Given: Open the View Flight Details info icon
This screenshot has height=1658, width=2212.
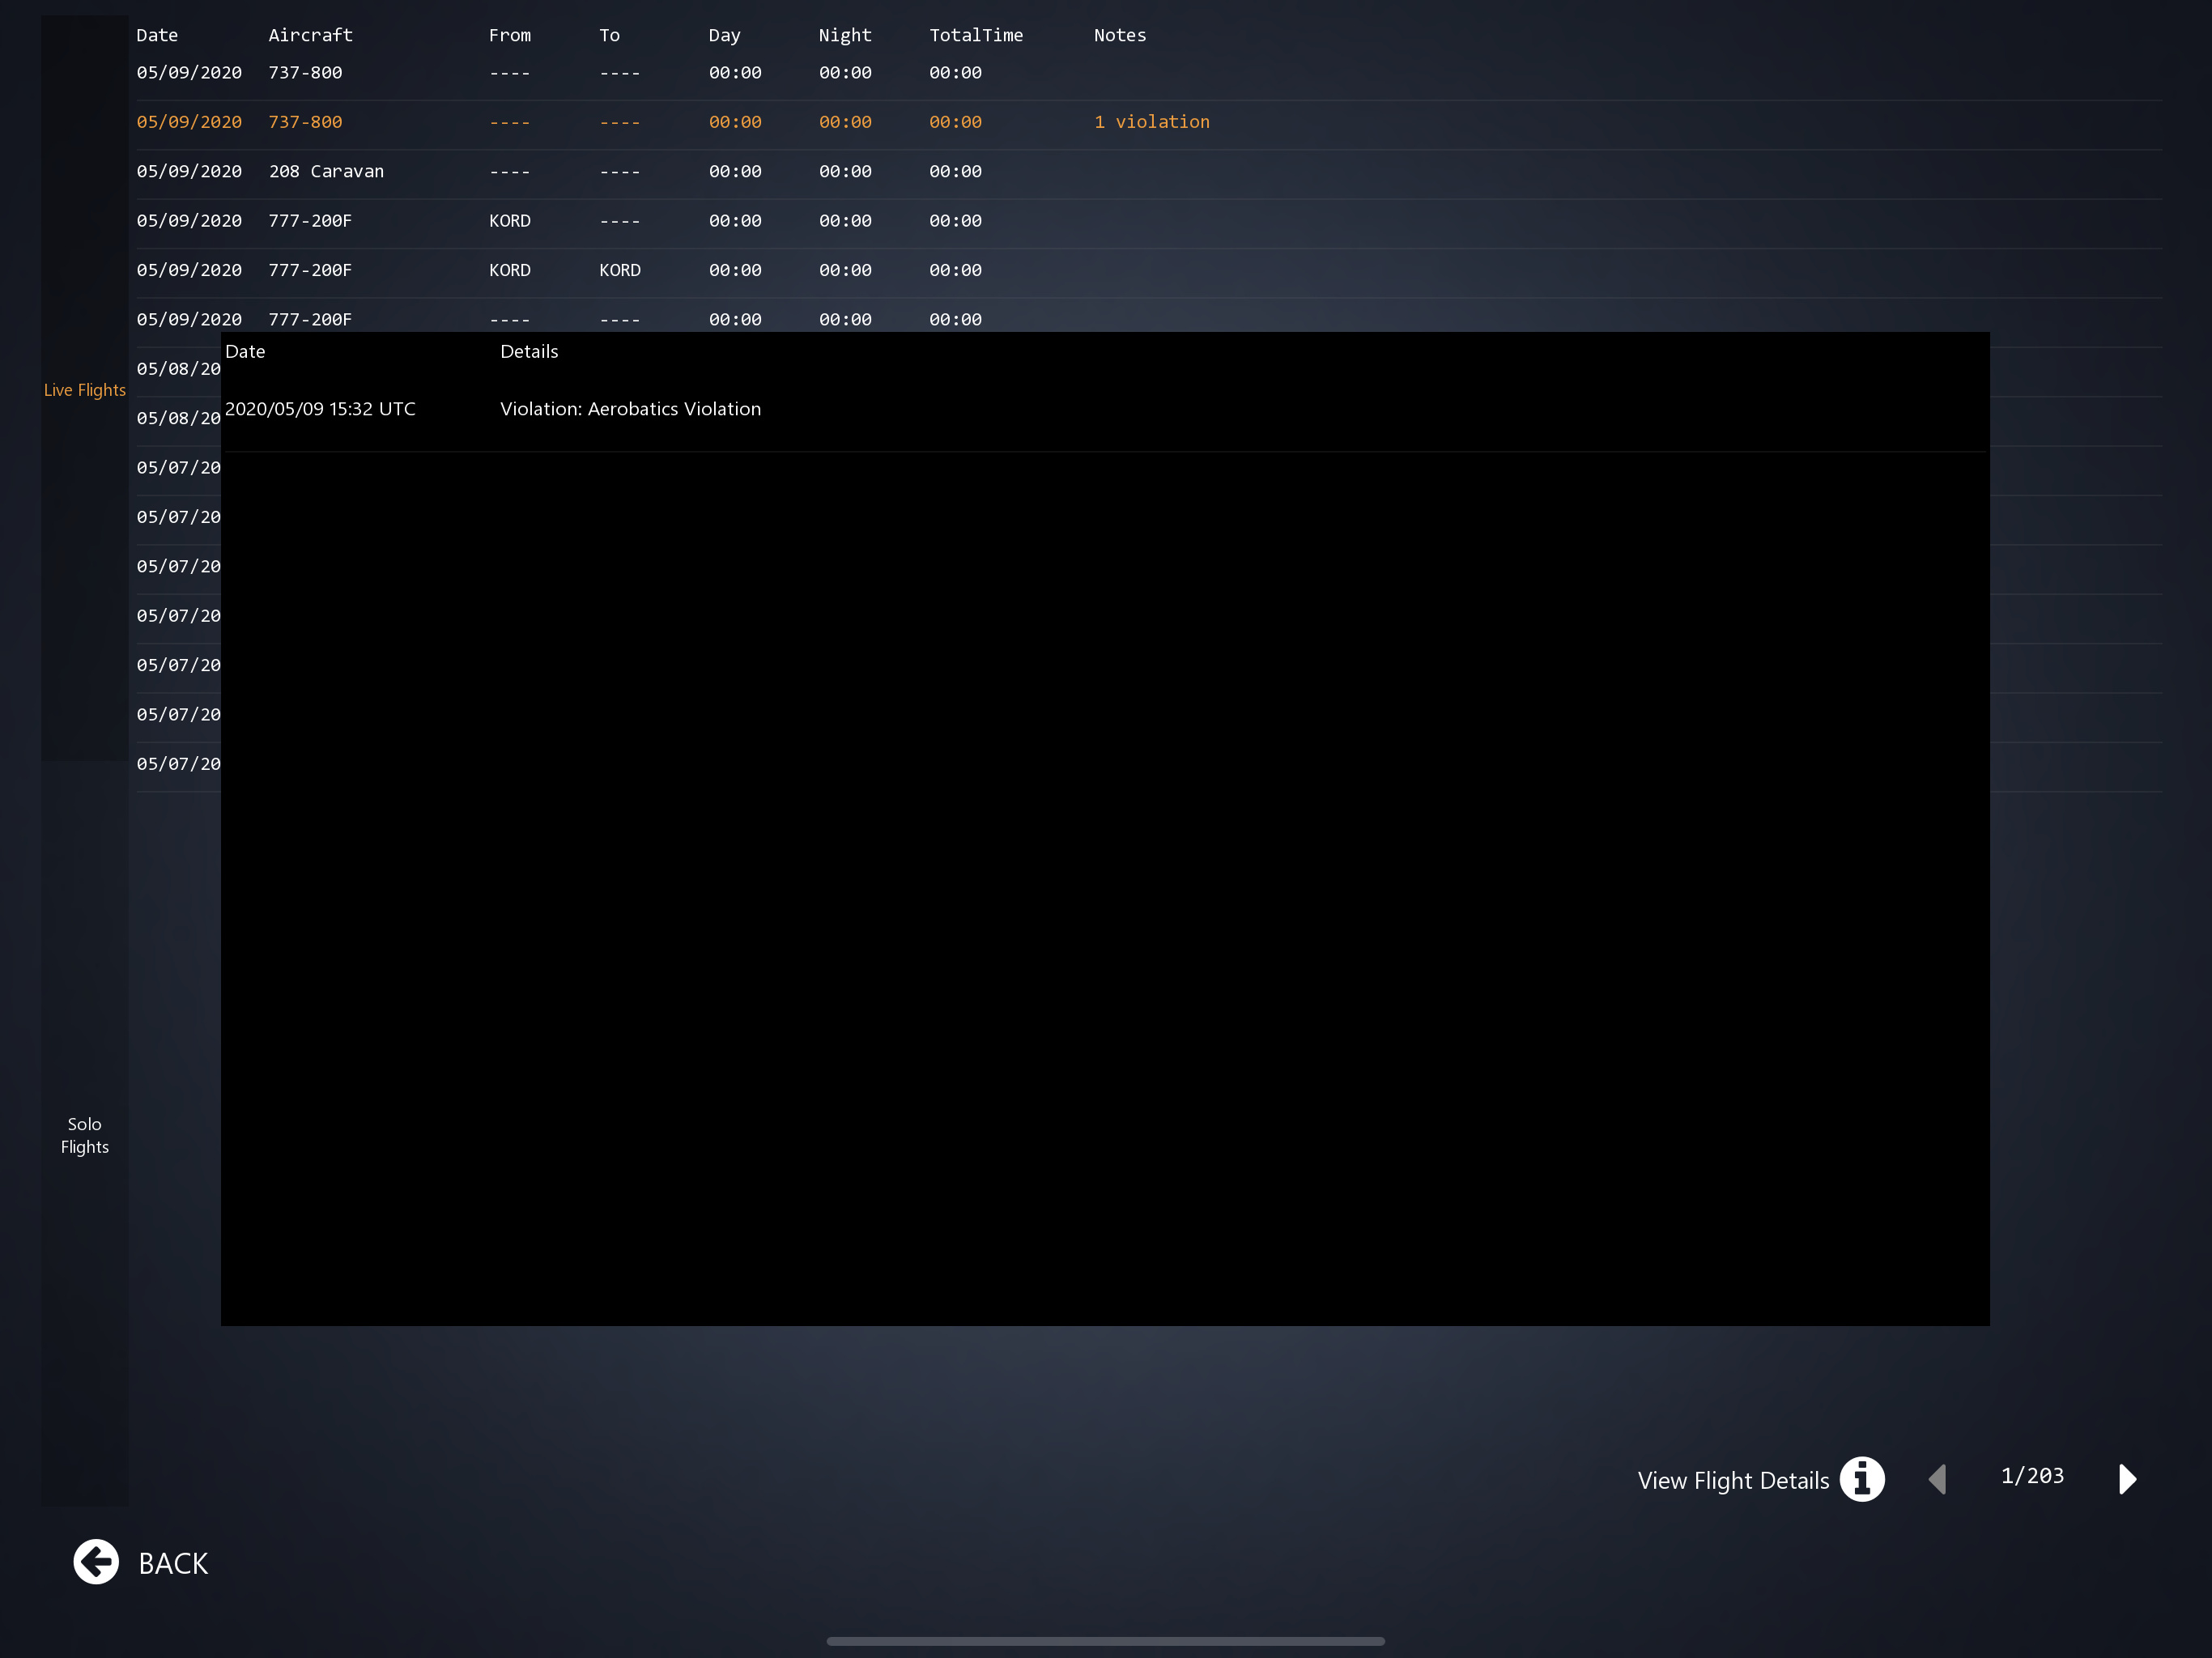Looking at the screenshot, I should [1862, 1479].
